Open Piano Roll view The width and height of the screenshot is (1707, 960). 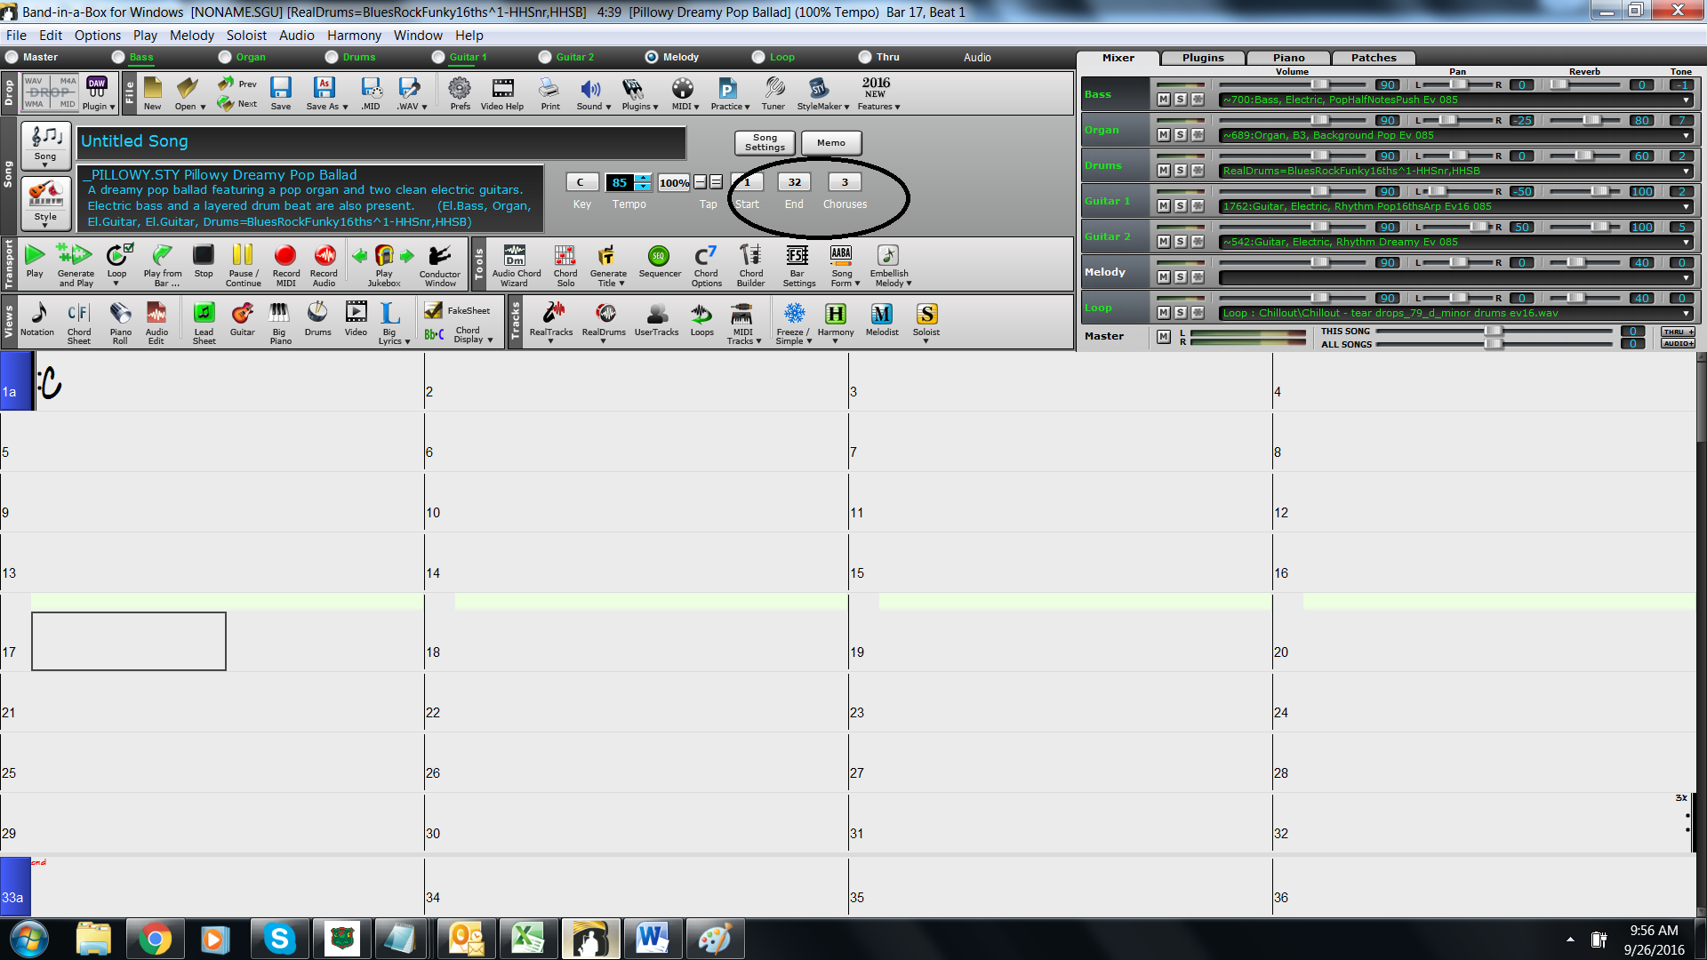point(120,323)
